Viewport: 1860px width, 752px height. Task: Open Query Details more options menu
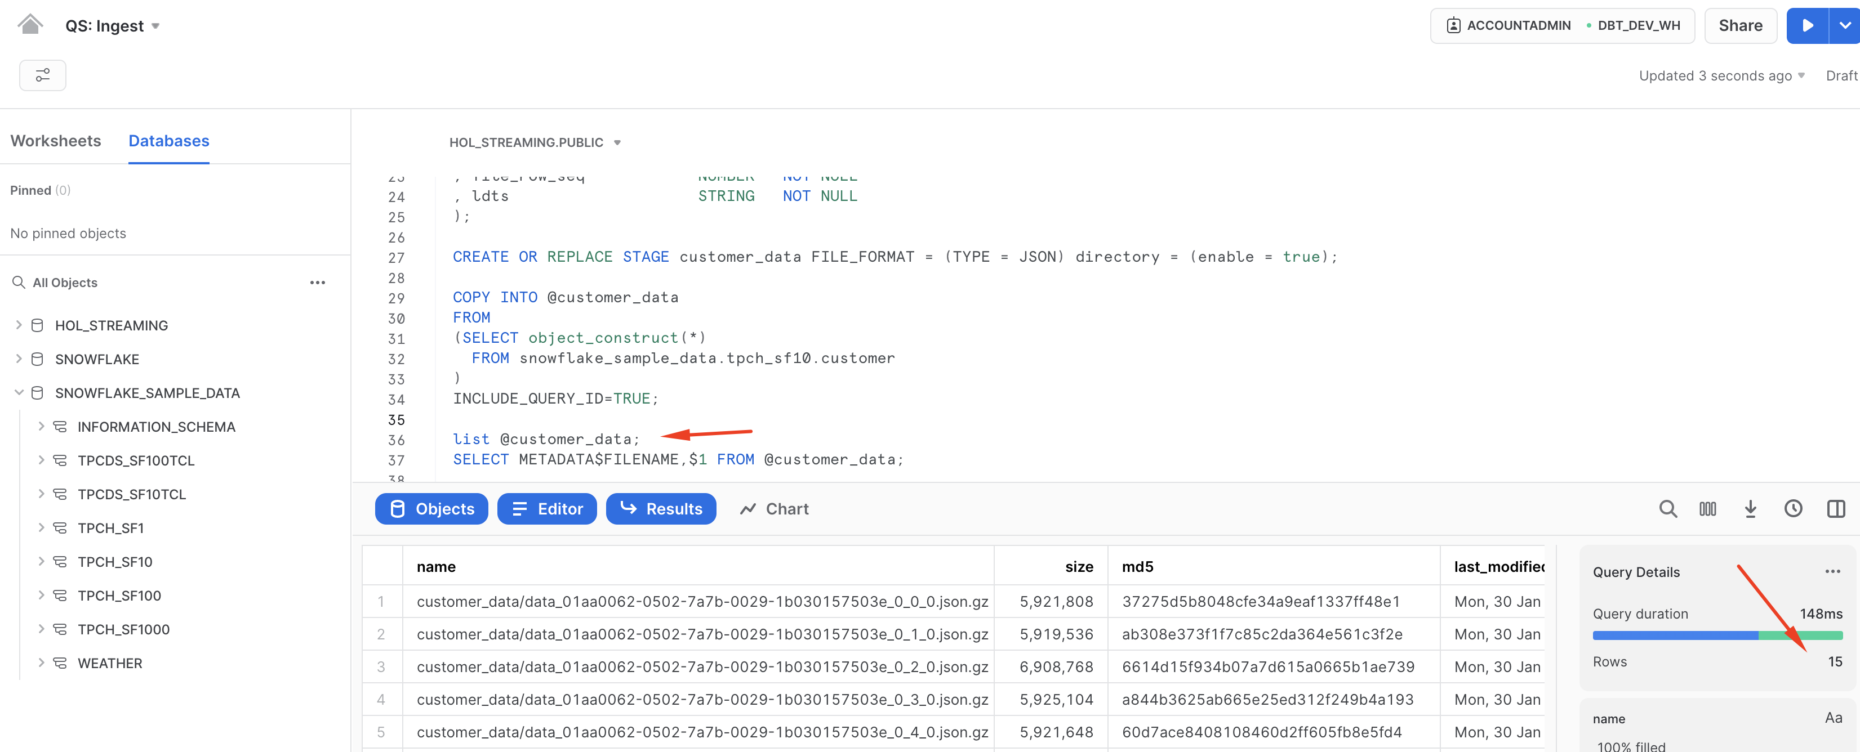coord(1832,571)
